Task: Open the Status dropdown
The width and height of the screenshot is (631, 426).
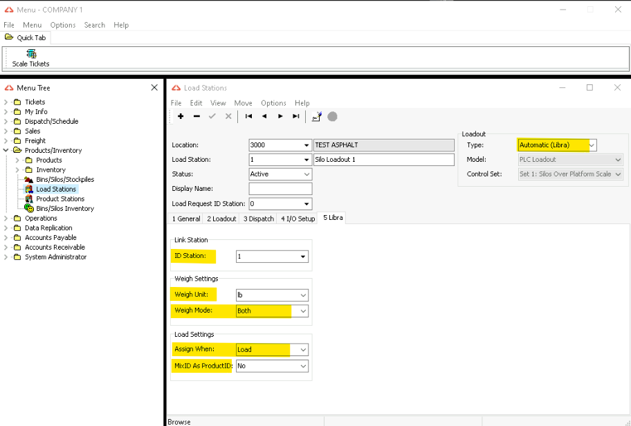Action: pos(307,174)
